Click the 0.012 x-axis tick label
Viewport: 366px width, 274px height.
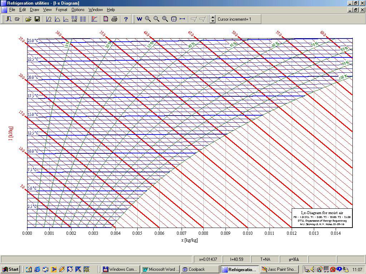click(x=292, y=233)
